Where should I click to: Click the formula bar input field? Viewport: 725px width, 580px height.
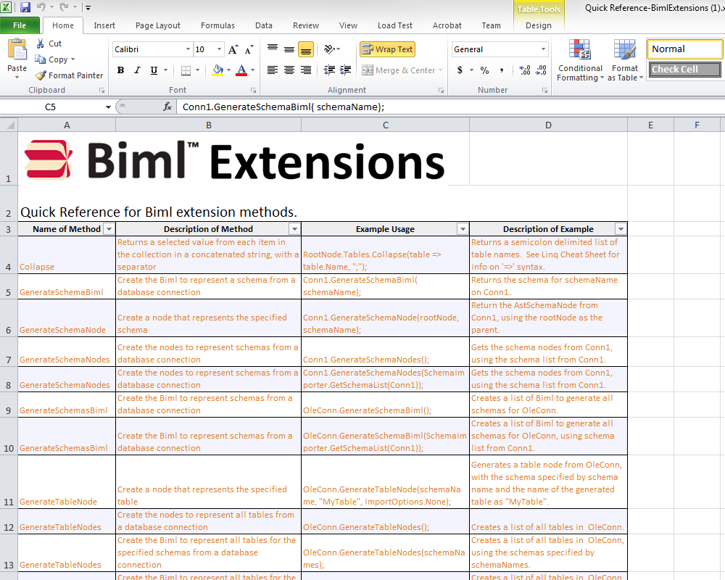451,107
